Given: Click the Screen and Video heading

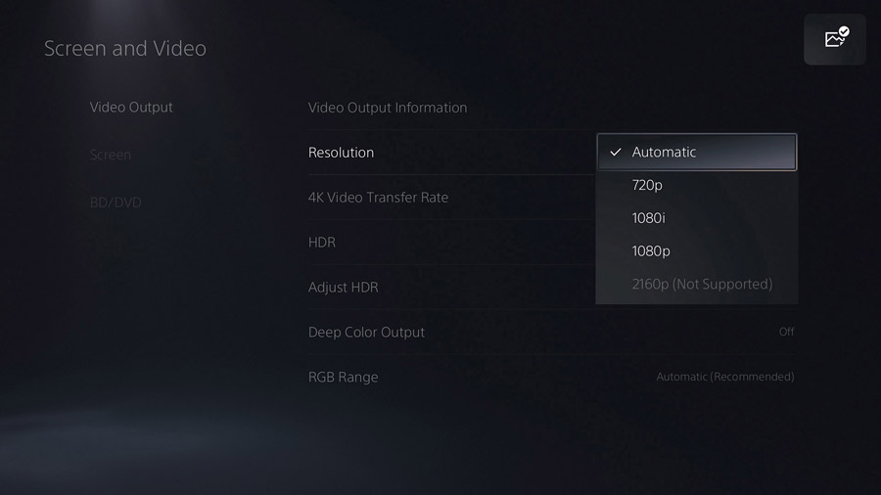Looking at the screenshot, I should click(125, 49).
